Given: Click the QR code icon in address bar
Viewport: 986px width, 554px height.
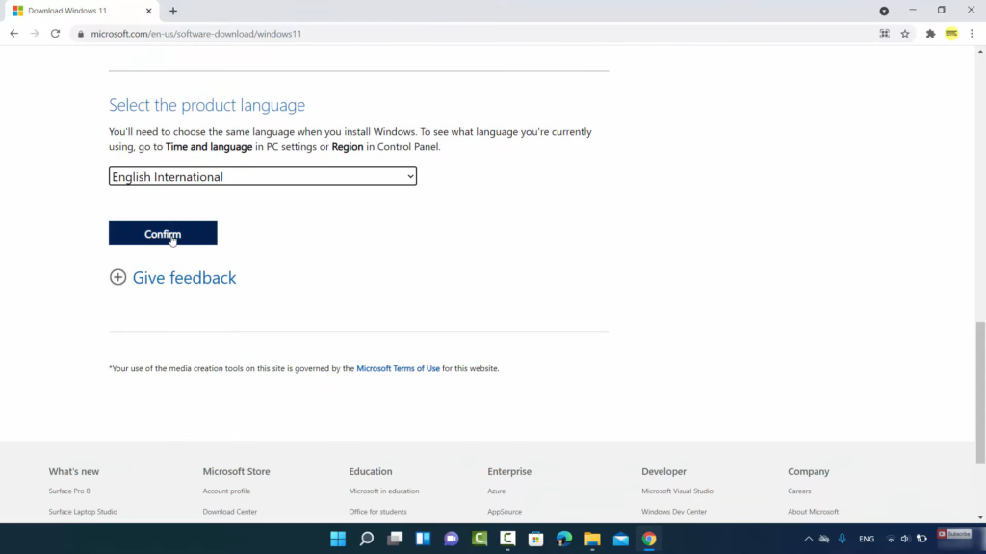Looking at the screenshot, I should [884, 34].
